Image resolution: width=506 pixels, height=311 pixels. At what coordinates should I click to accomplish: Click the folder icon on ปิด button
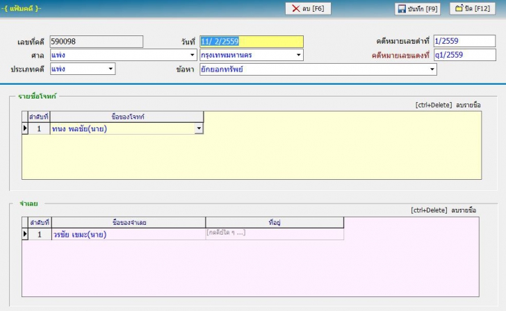(459, 8)
